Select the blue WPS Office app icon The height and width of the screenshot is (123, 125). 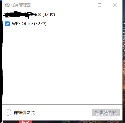coord(7,24)
